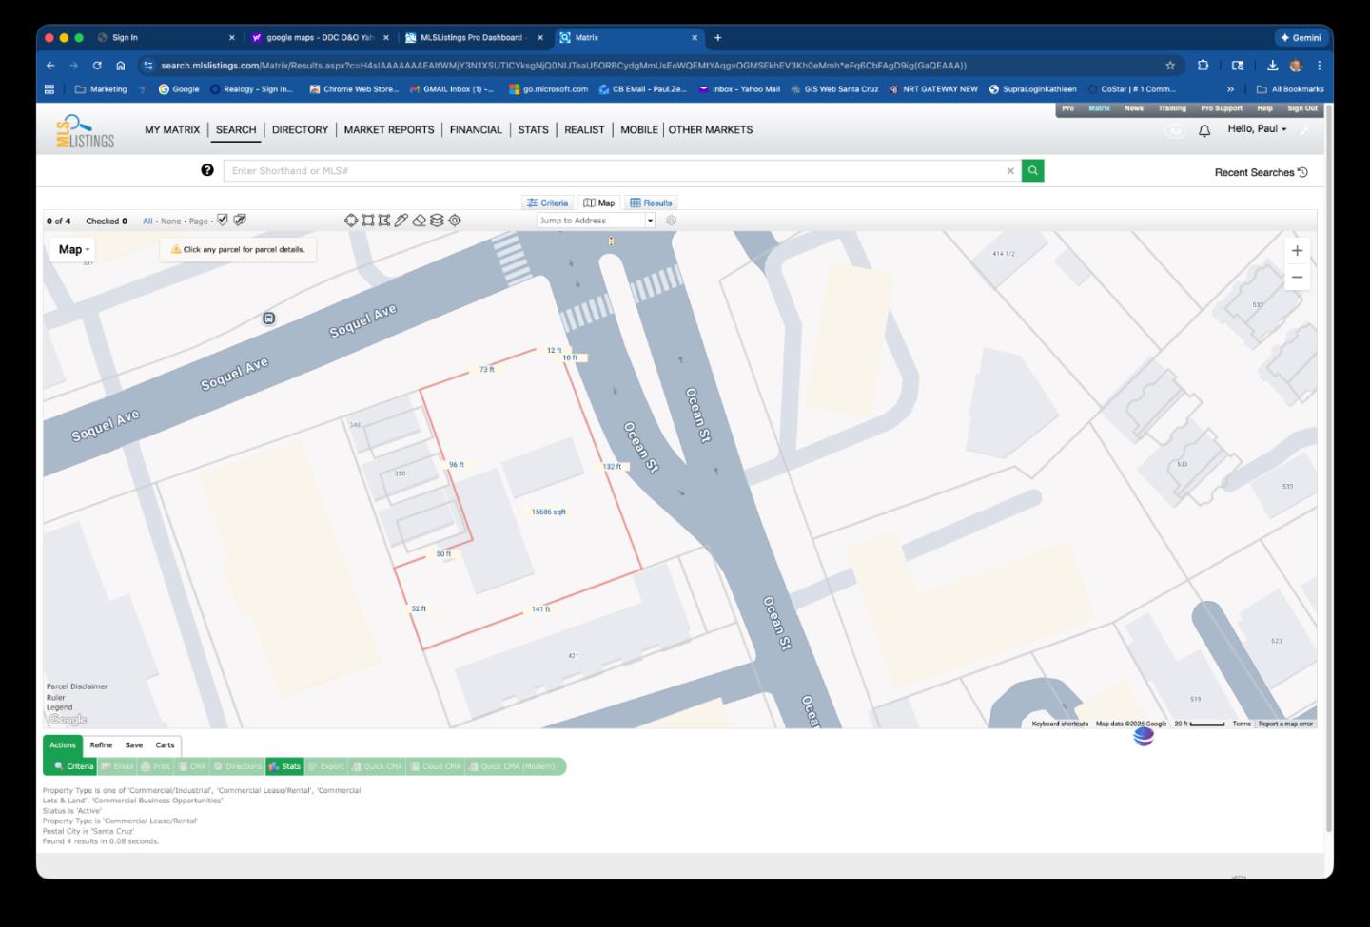Select the rectangle map drawing tool
The image size is (1370, 927).
368,221
